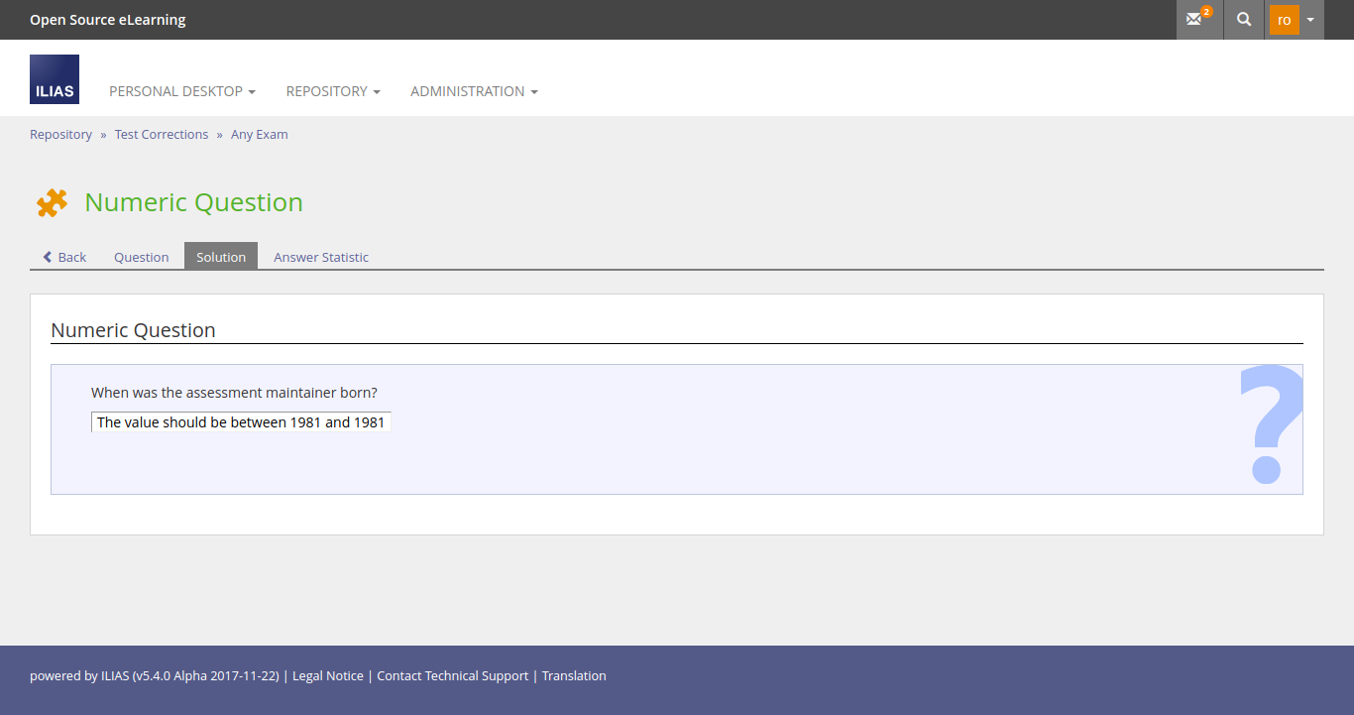1354x715 pixels.
Task: Go Back using the chevron tab
Action: 64,257
